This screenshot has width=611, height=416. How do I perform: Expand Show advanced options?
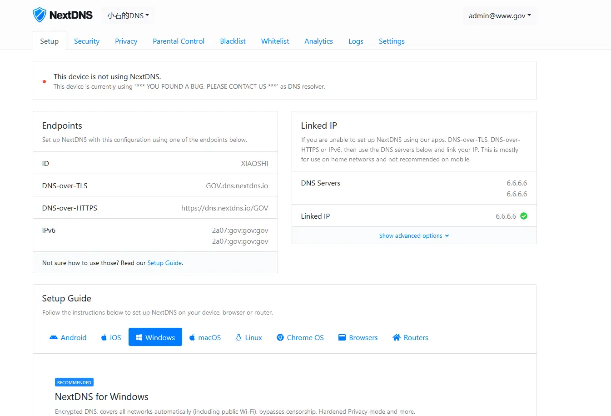[414, 236]
